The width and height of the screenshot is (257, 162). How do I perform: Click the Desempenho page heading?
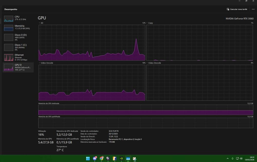pyautogui.click(x=11, y=9)
